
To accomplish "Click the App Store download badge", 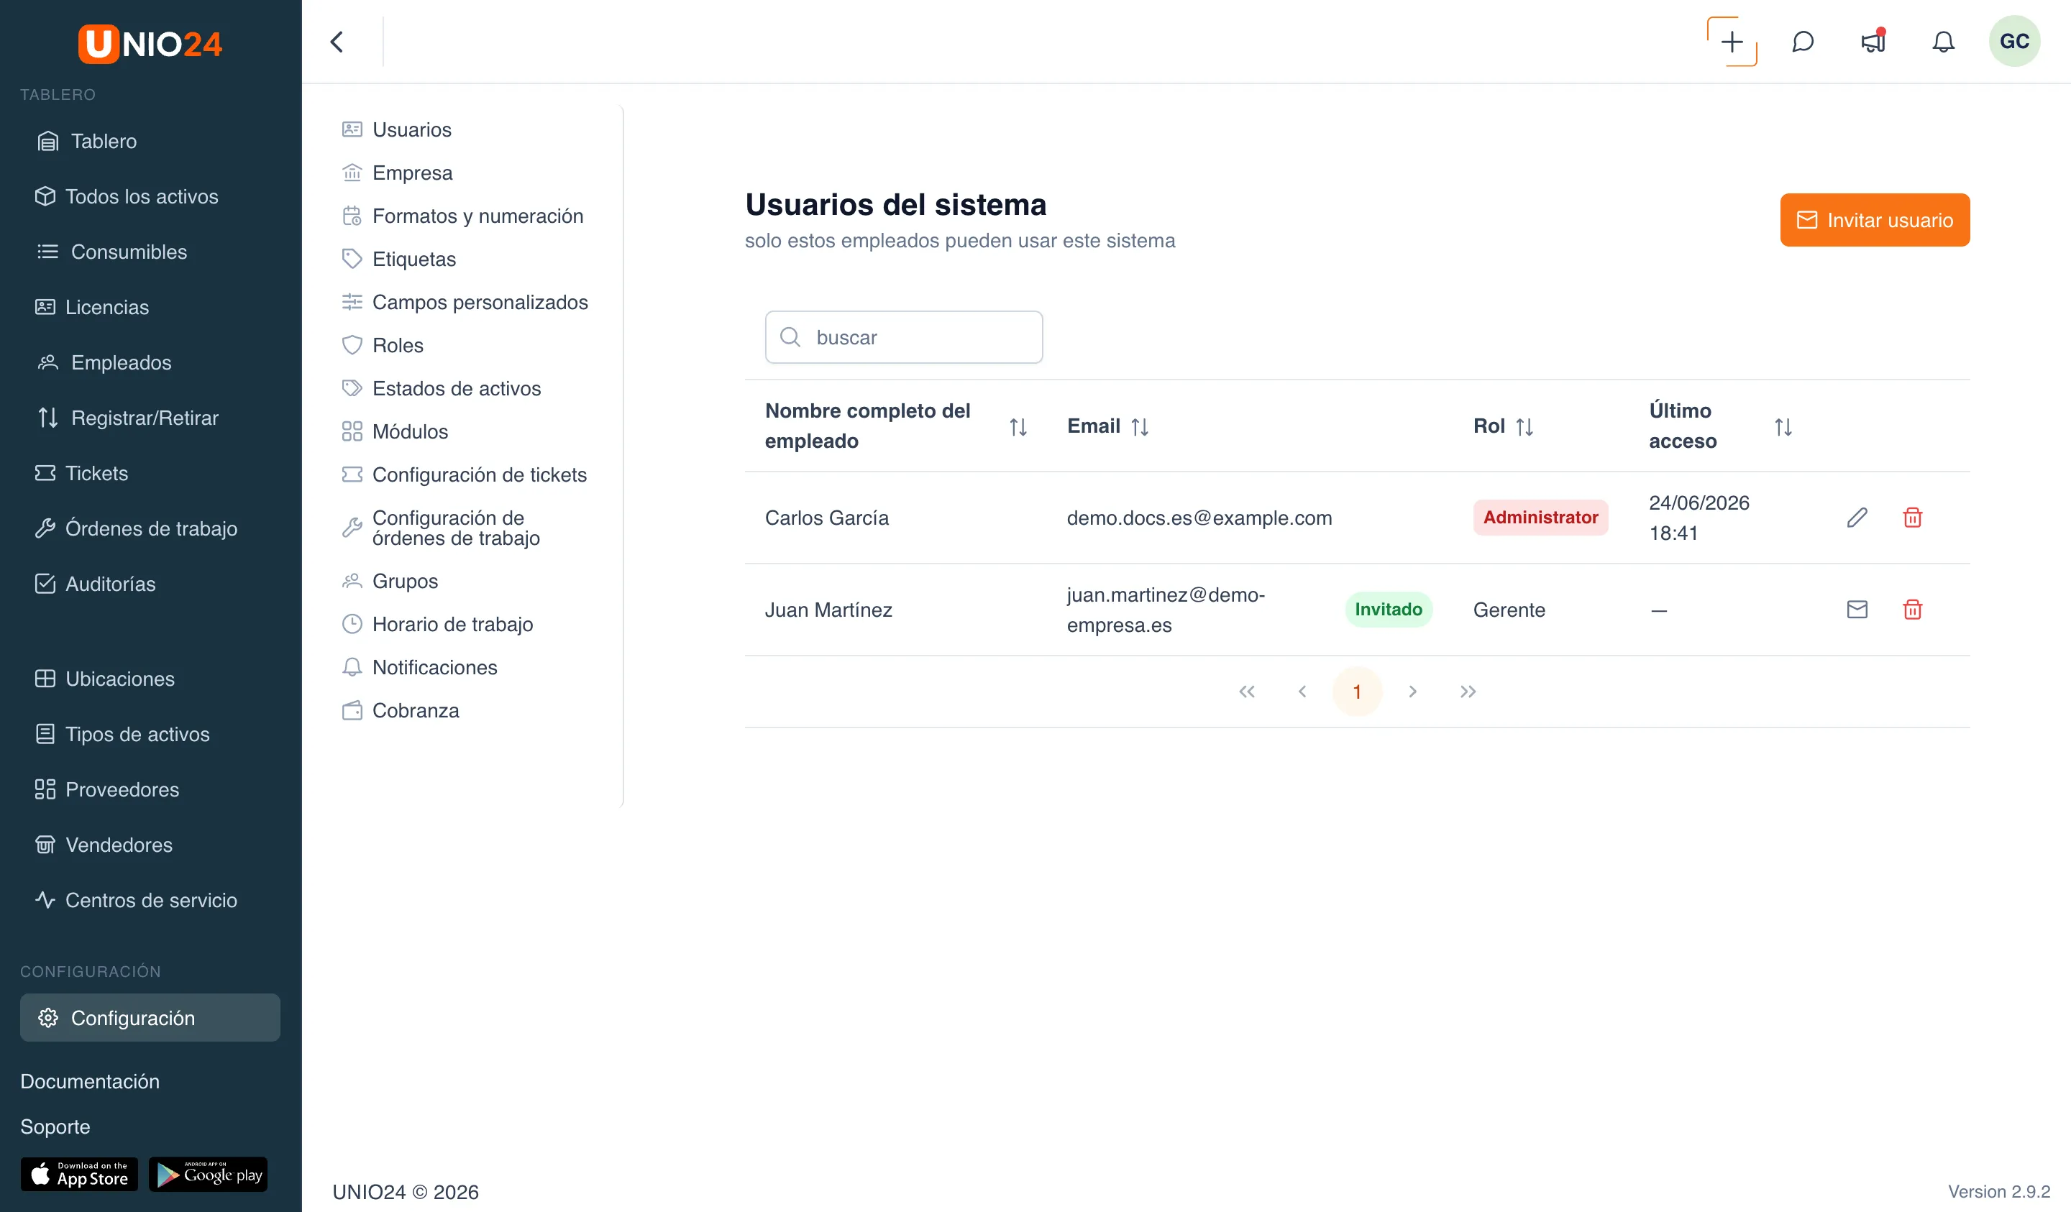I will [79, 1174].
